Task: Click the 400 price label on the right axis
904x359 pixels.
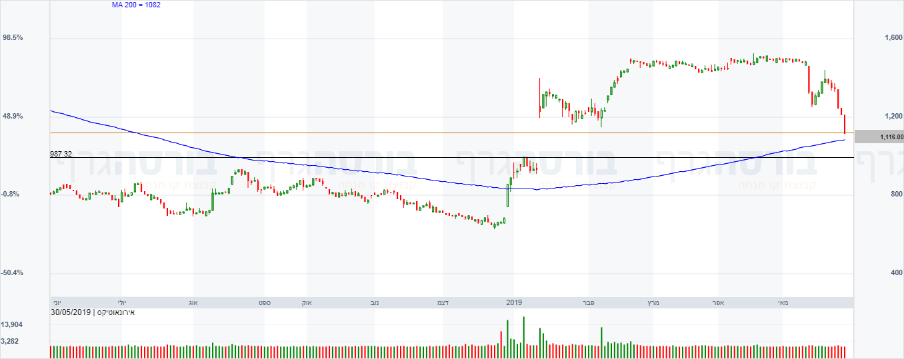Action: tap(896, 273)
